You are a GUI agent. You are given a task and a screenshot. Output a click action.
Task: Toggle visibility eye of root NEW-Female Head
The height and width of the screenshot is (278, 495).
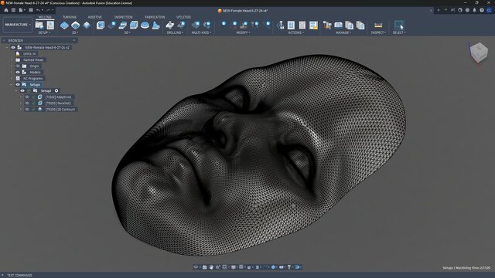[x=13, y=47]
